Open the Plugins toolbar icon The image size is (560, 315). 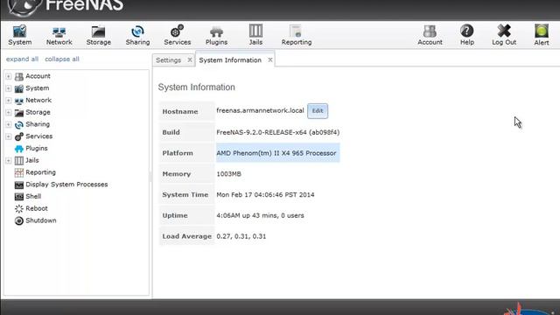216,35
